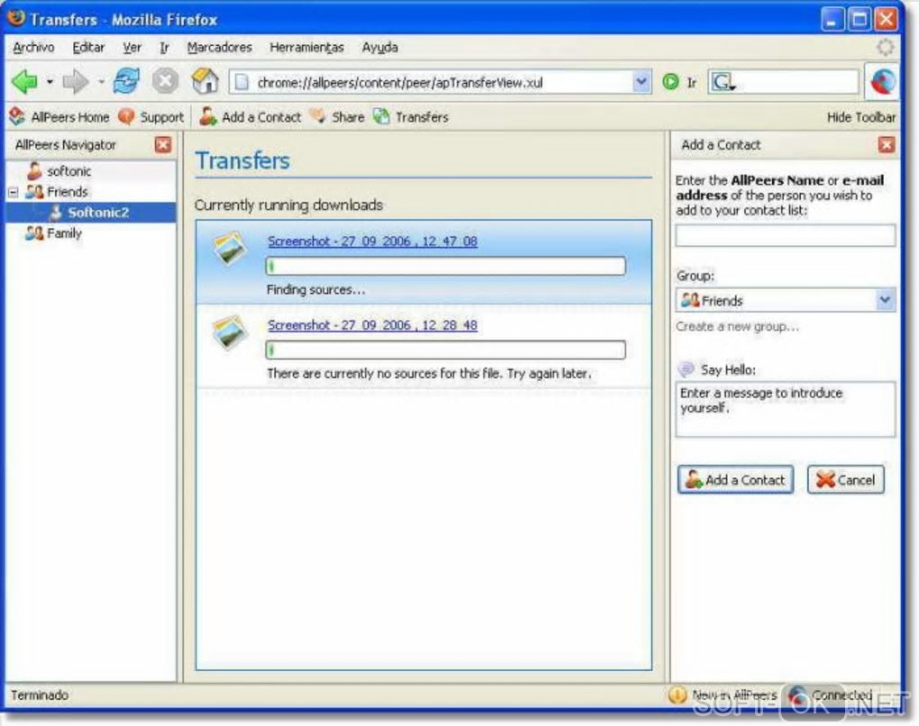The image size is (919, 726).
Task: Open the Marcadores menu
Action: click(x=219, y=47)
